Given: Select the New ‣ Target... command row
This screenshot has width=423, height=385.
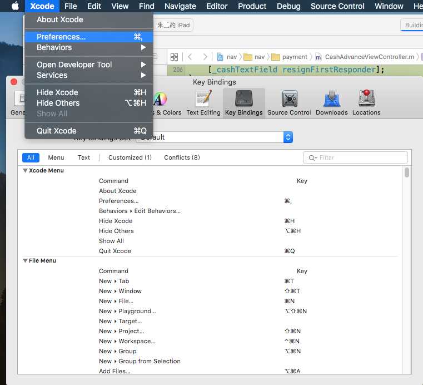Looking at the screenshot, I should pos(210,321).
